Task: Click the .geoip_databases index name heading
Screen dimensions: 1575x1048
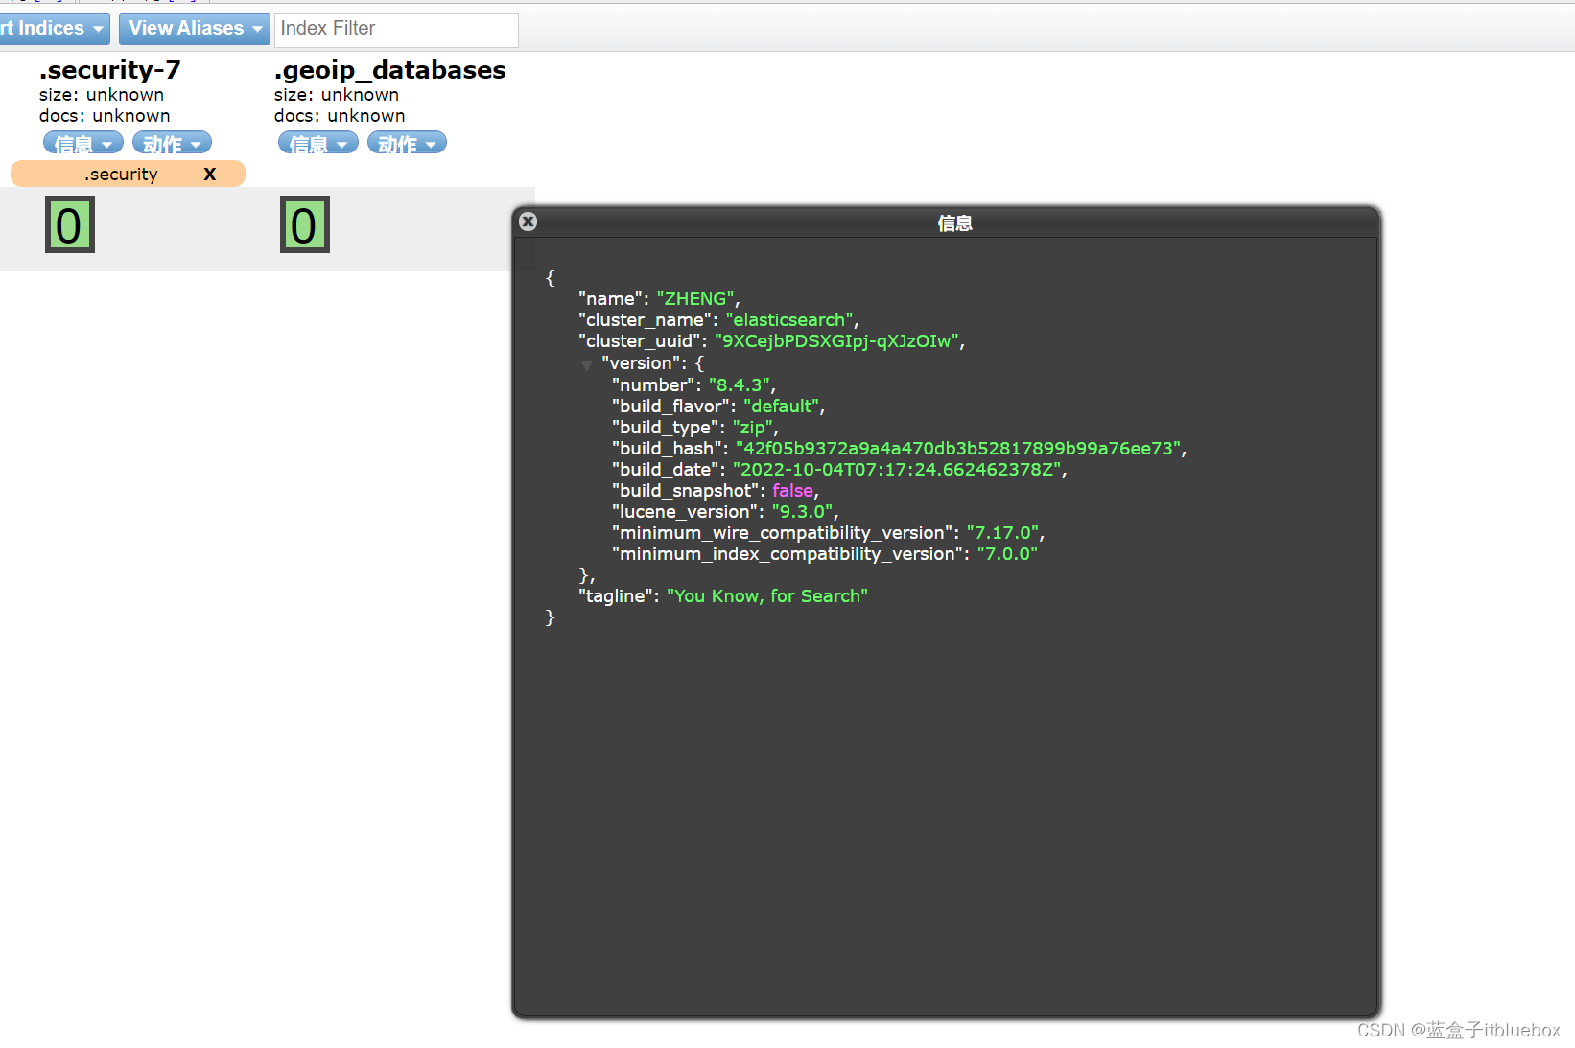Action: 389,70
